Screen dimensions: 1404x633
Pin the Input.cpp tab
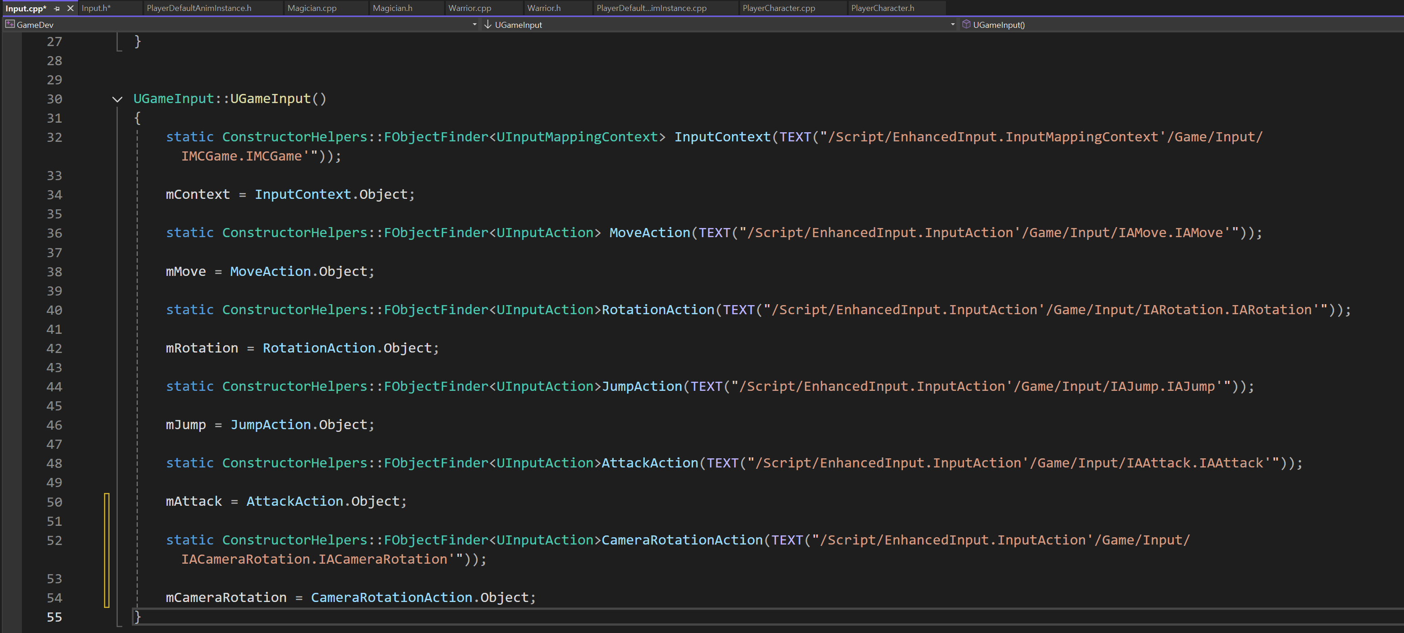pyautogui.click(x=57, y=9)
